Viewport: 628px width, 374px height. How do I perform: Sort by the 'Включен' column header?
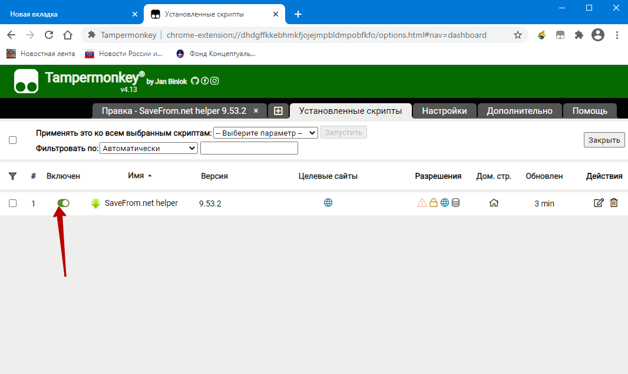tap(63, 176)
